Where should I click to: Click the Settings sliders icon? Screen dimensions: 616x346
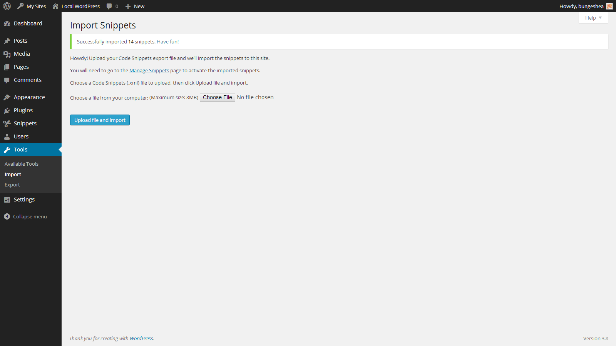(7, 200)
